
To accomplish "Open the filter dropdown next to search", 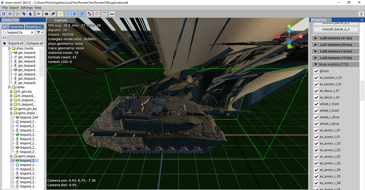I will point(40,32).
